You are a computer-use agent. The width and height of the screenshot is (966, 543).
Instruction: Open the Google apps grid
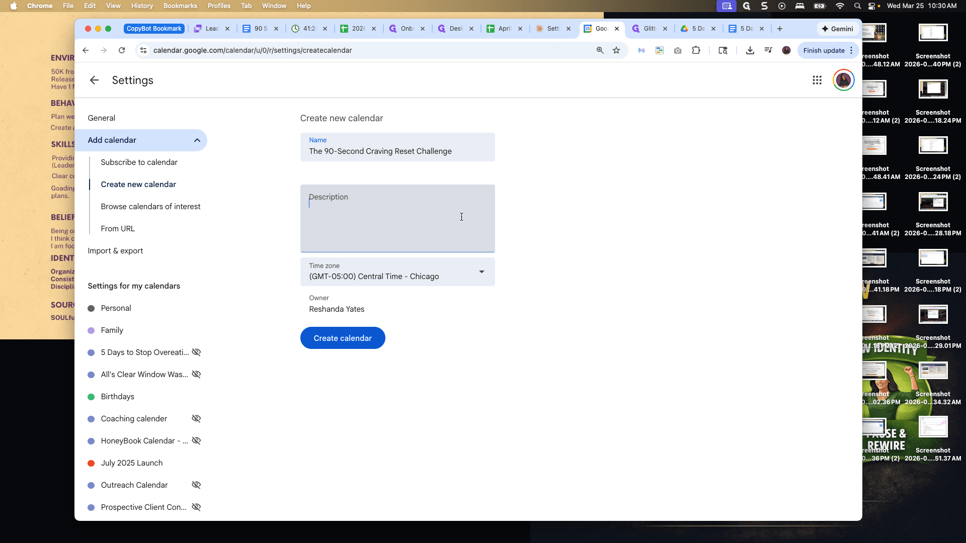pyautogui.click(x=817, y=80)
